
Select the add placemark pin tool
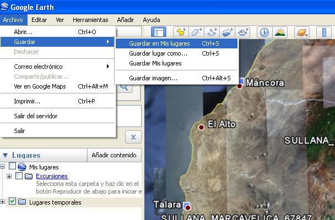point(180,32)
